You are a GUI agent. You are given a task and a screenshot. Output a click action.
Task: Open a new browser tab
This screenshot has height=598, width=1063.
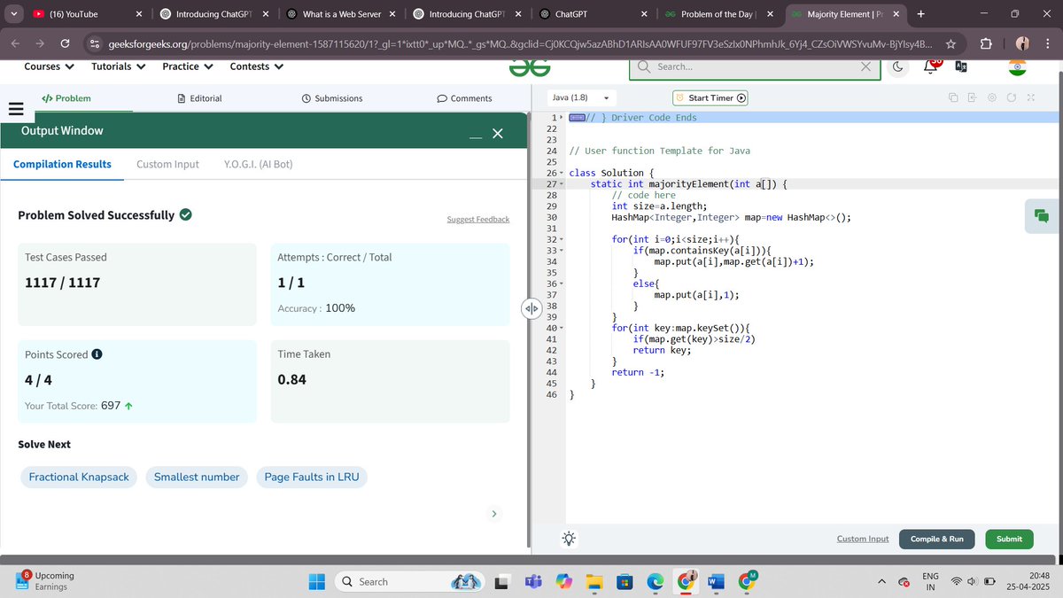tap(921, 14)
